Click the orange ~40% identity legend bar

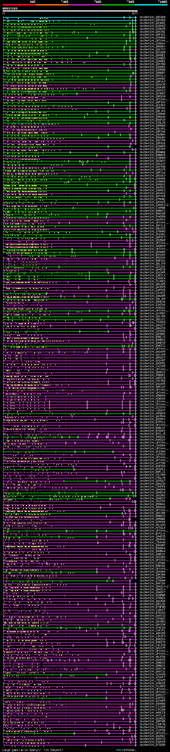(52, 5)
